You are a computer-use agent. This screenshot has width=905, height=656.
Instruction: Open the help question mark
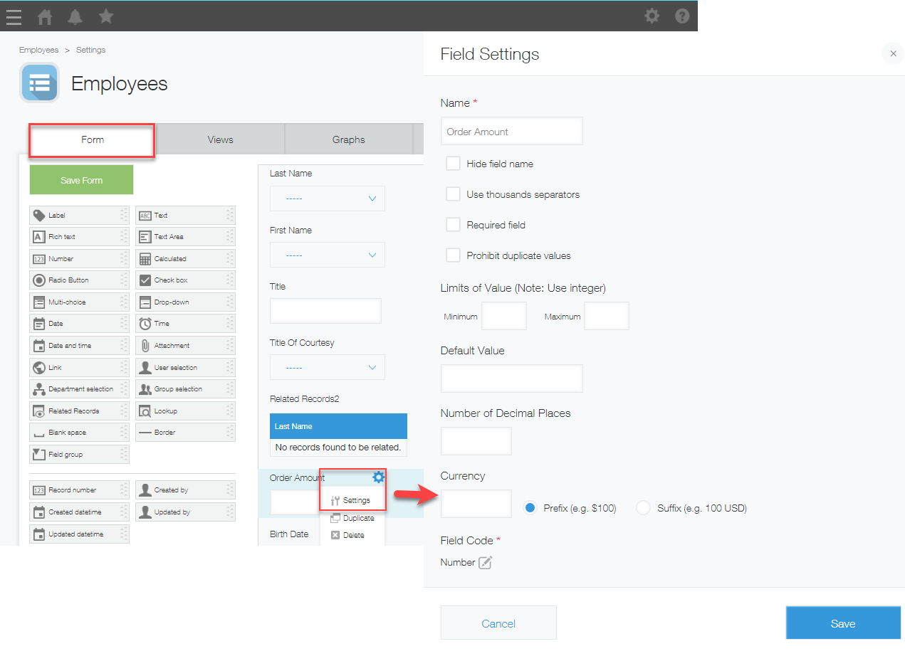pos(682,16)
